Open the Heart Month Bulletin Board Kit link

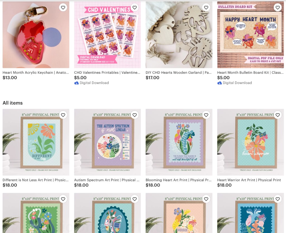tap(250, 72)
